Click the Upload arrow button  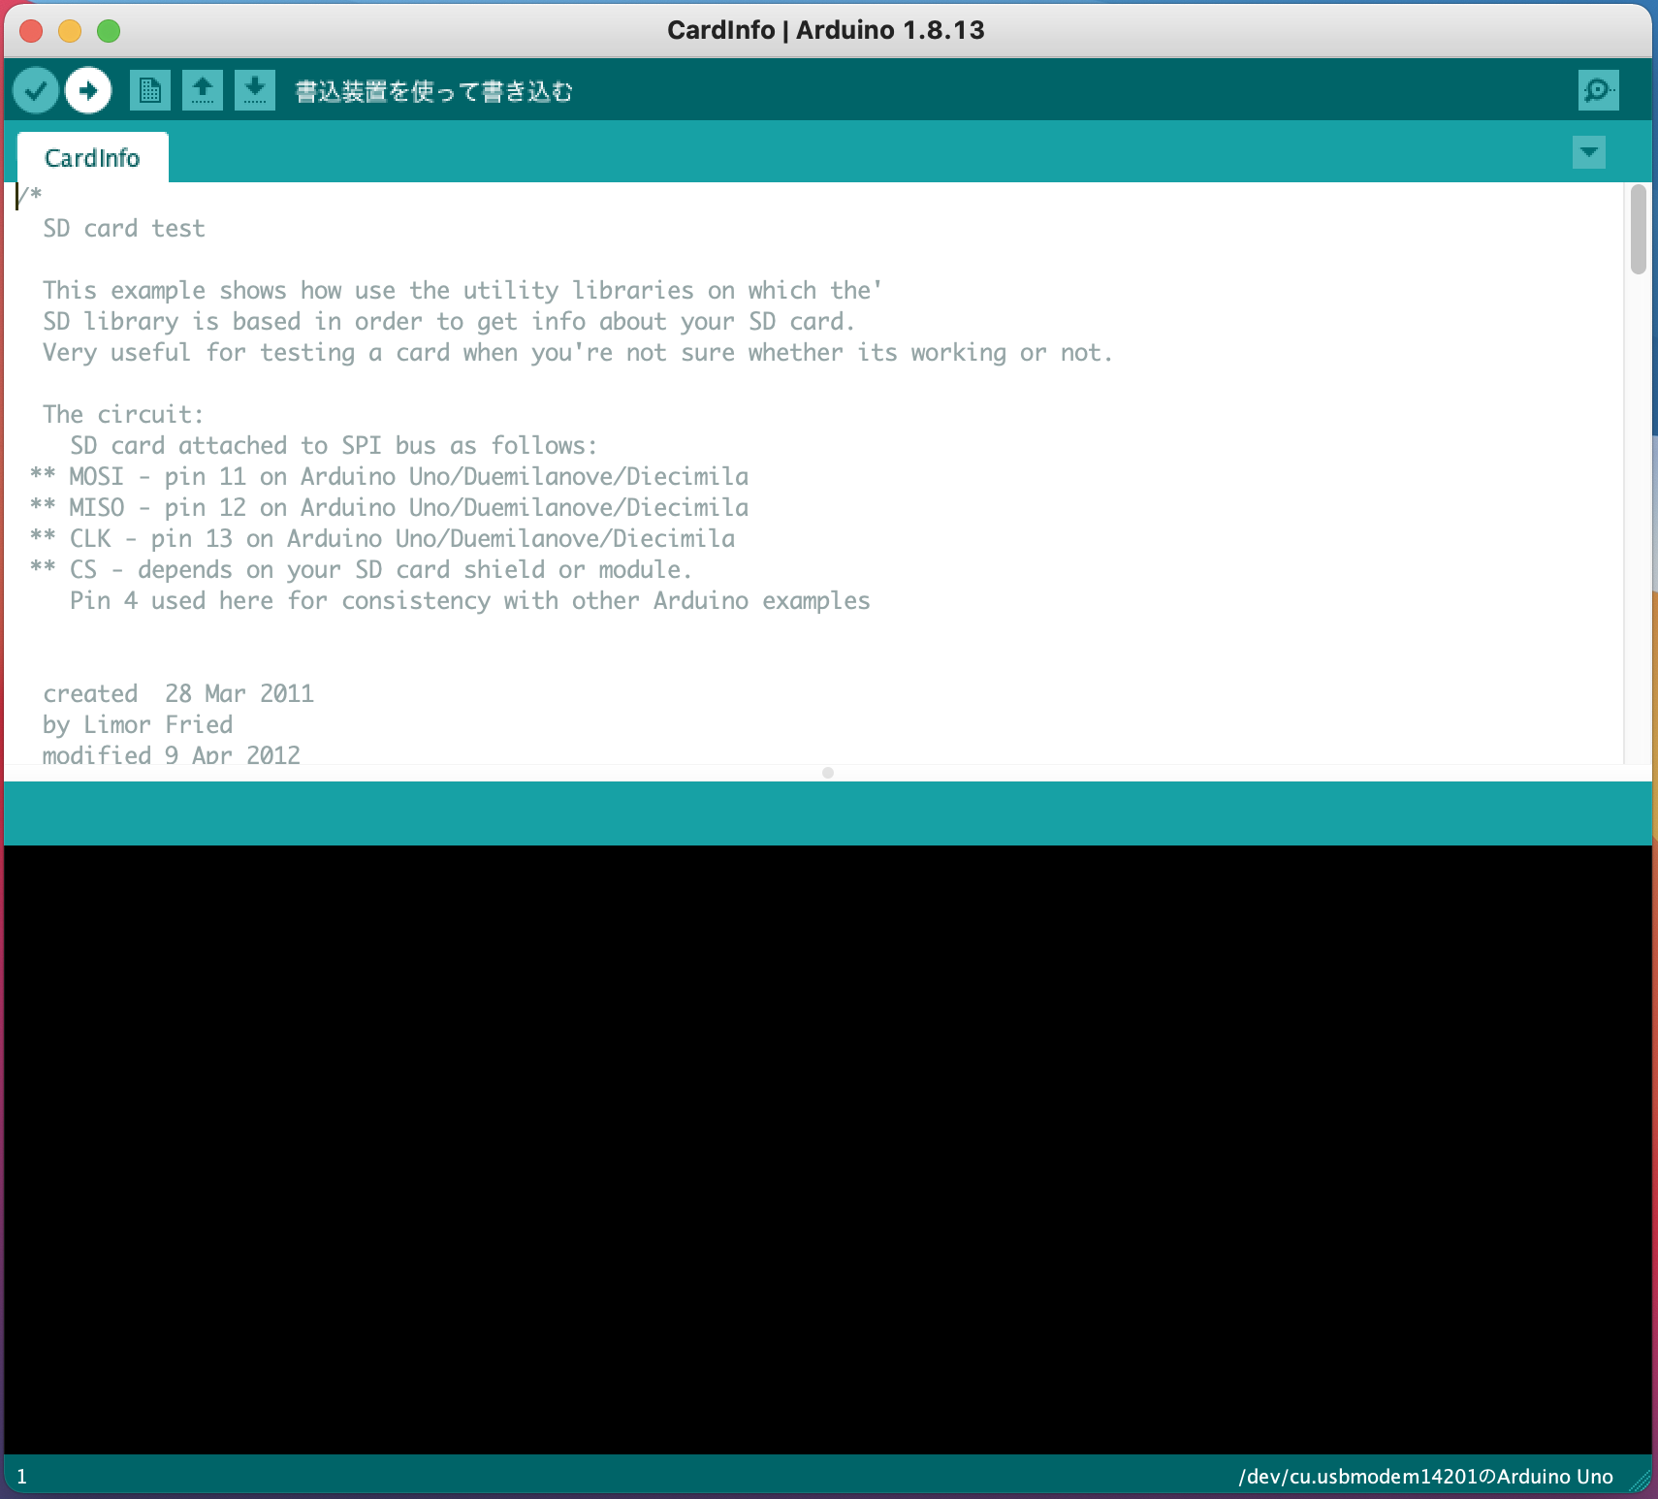tap(88, 91)
